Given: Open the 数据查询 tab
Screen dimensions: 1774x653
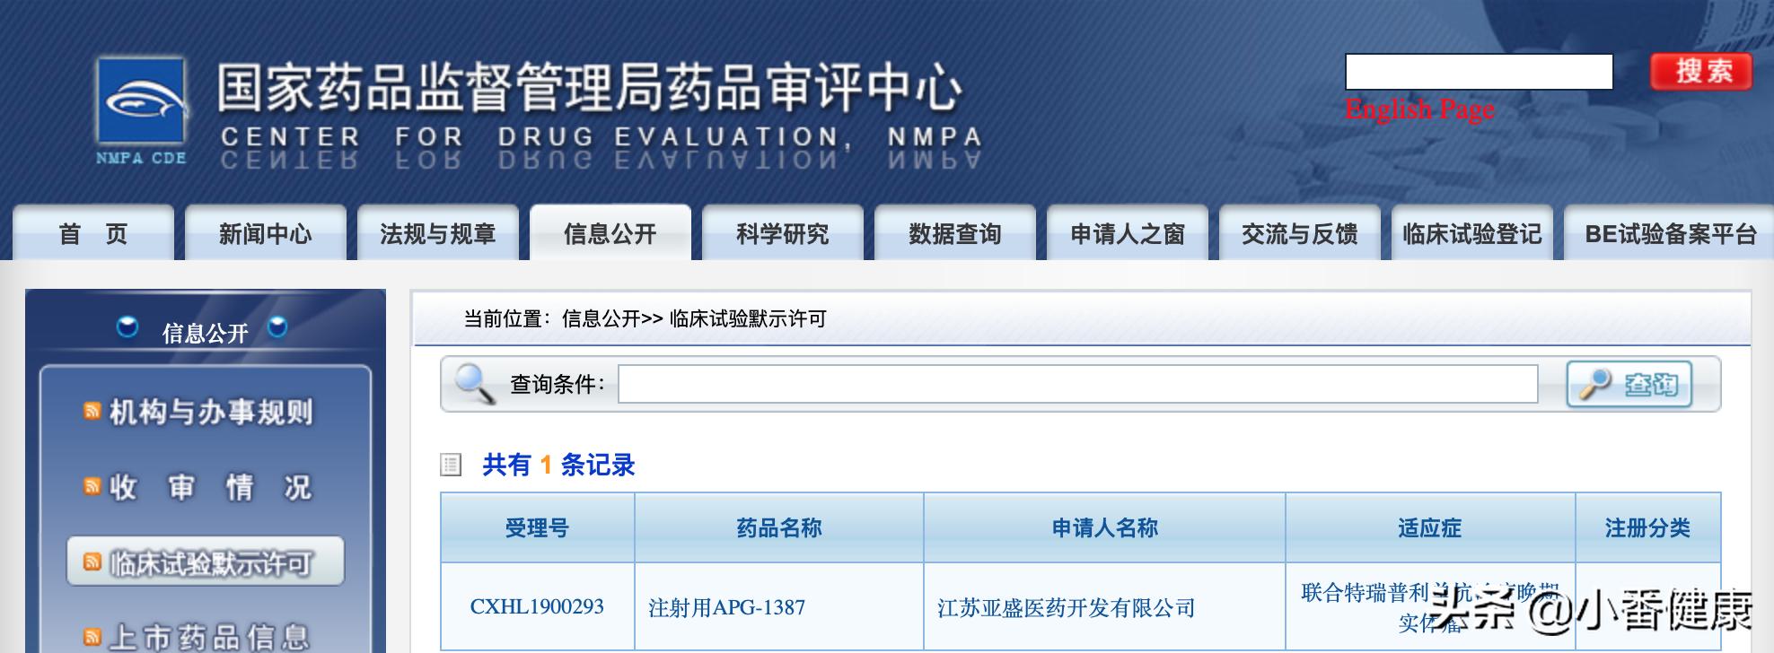Looking at the screenshot, I should click(x=955, y=233).
